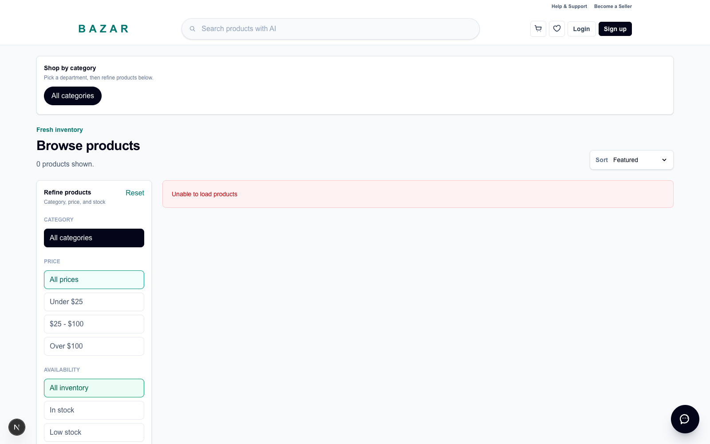Focus the Search products with AI field
This screenshot has height=444, width=710.
click(x=331, y=29)
